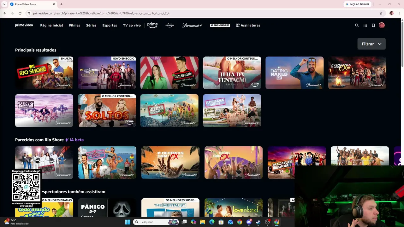Expand the Filtrar dropdown

371,44
